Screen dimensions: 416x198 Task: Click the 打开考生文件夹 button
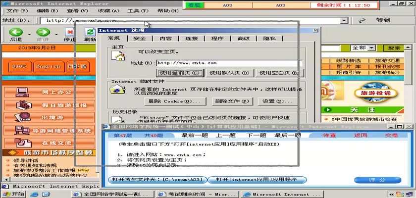(x=157, y=180)
